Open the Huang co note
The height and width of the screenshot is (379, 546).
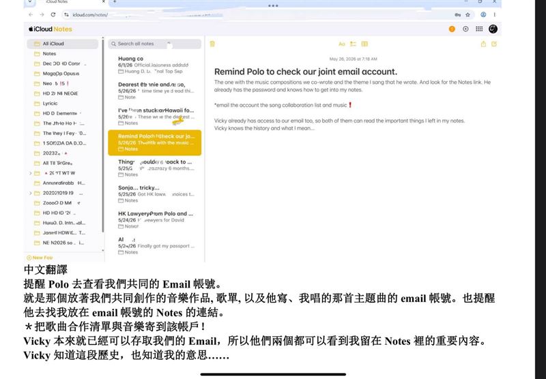(155, 65)
